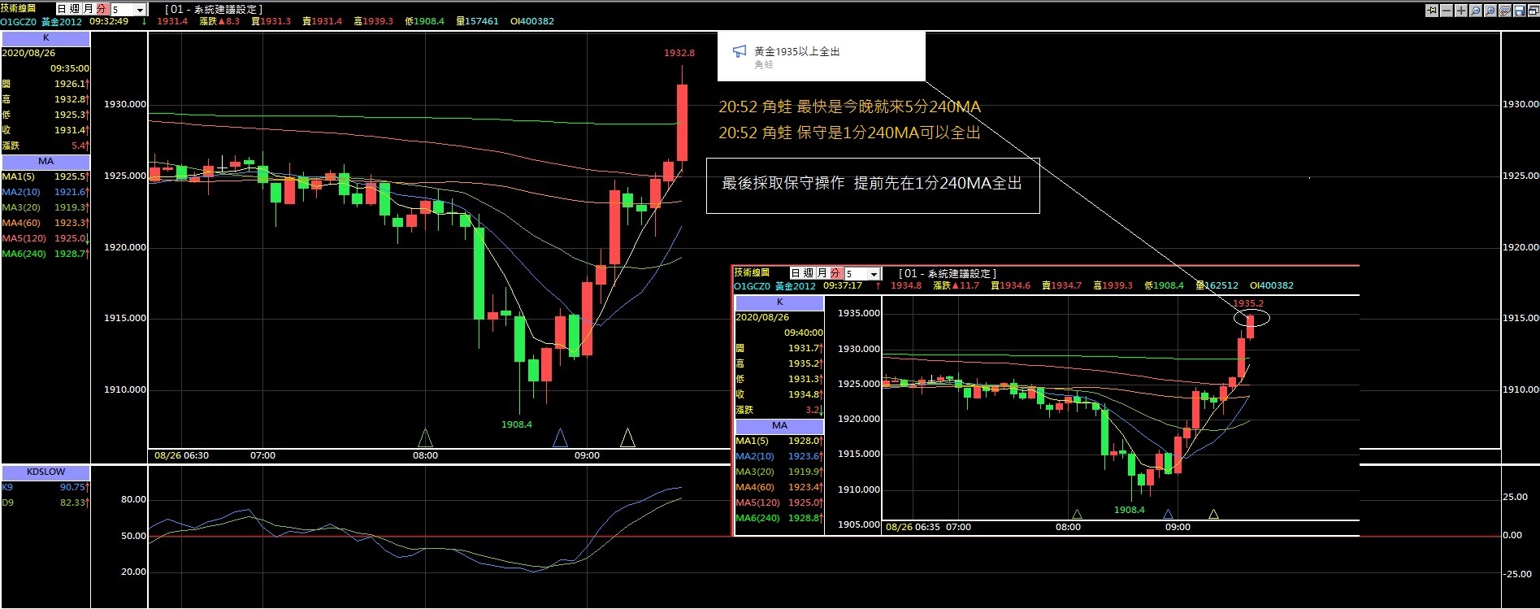This screenshot has width=1540, height=609.
Task: Click the 09:35:00 candle time value
Action: pyautogui.click(x=70, y=68)
